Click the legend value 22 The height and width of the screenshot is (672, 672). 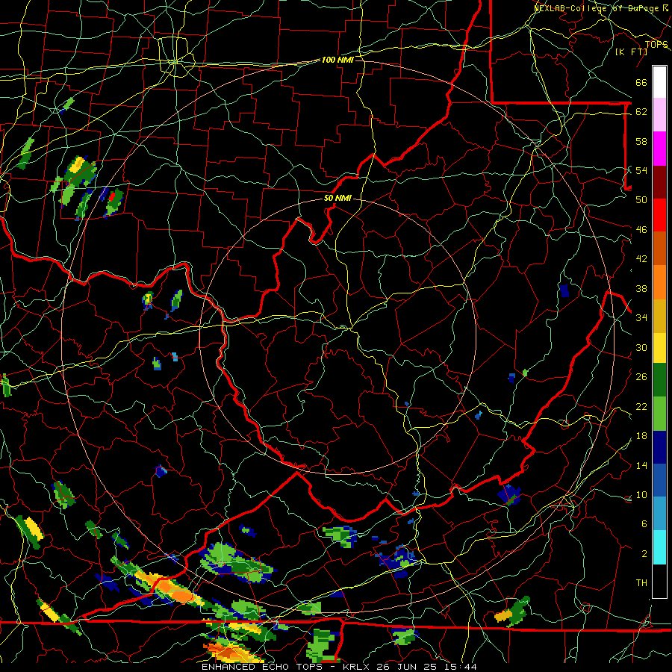coord(641,406)
